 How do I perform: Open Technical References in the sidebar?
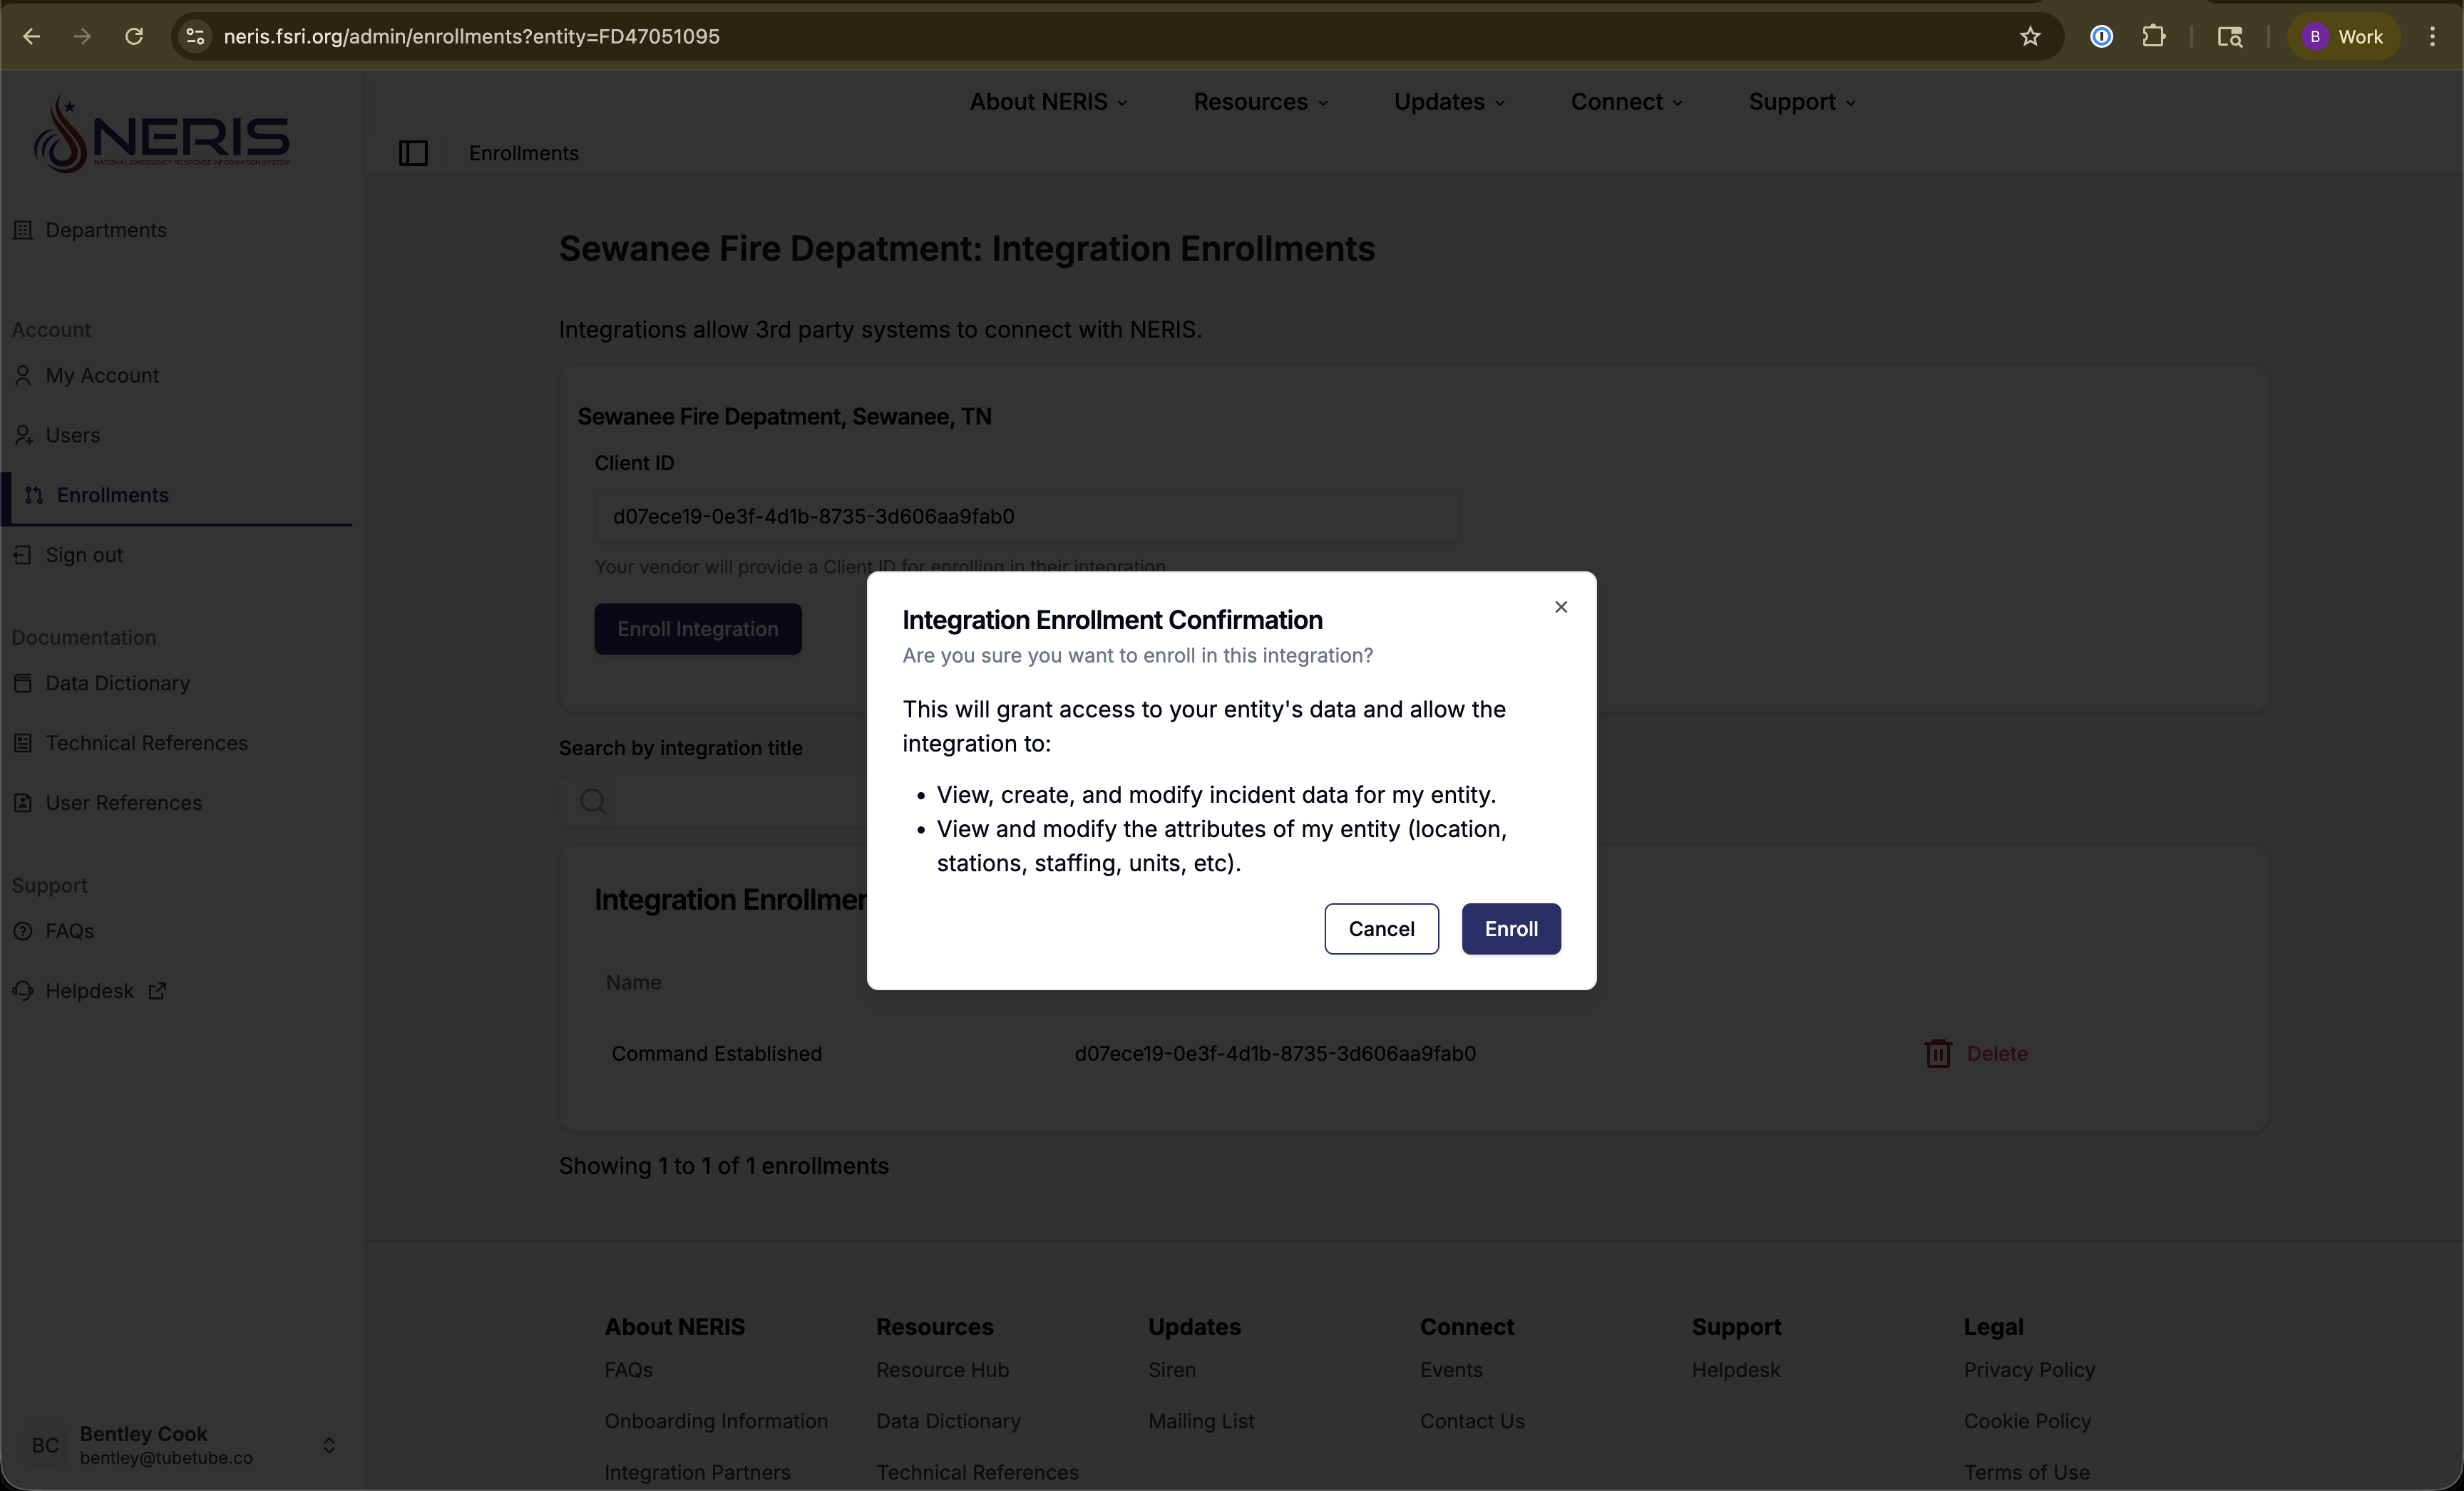click(x=146, y=744)
